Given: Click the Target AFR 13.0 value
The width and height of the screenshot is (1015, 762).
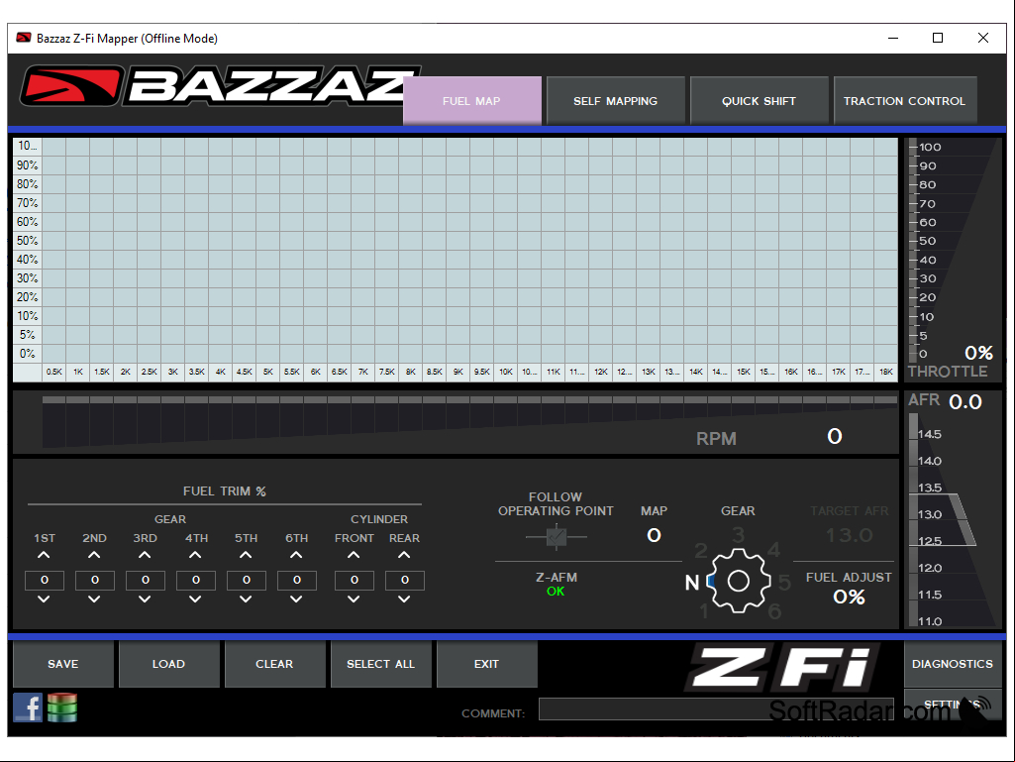Looking at the screenshot, I should point(850,535).
